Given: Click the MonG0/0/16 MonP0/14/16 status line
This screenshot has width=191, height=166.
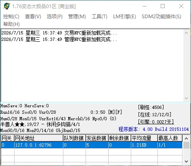Looking at the screenshot, I should click(40, 130).
